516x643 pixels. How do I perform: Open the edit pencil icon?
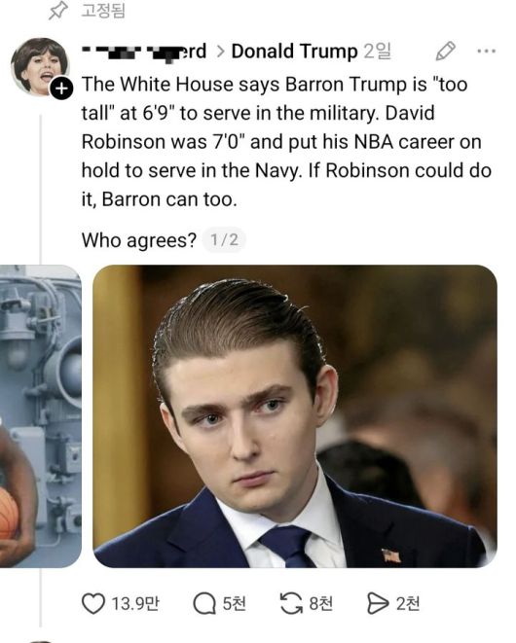pos(445,51)
